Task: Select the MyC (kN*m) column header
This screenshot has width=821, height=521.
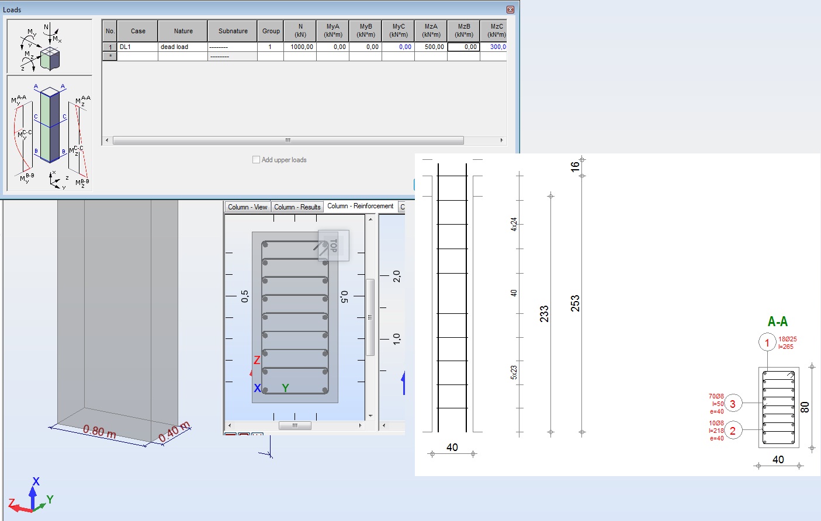Action: click(399, 31)
